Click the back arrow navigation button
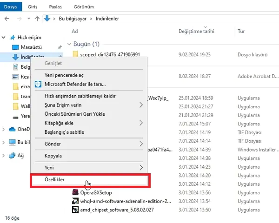This screenshot has height=223, width=279. [7, 19]
